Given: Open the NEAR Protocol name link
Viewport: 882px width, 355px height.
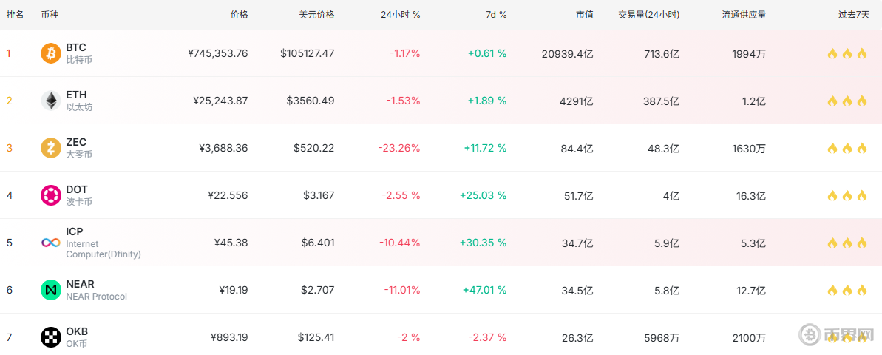Looking at the screenshot, I should click(x=96, y=297).
